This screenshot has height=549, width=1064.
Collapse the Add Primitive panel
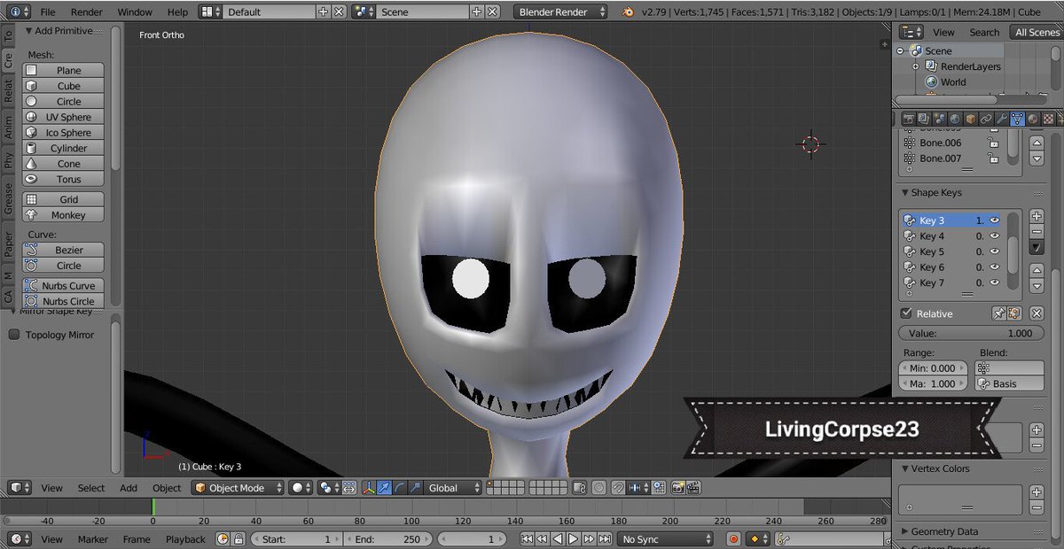pyautogui.click(x=28, y=31)
